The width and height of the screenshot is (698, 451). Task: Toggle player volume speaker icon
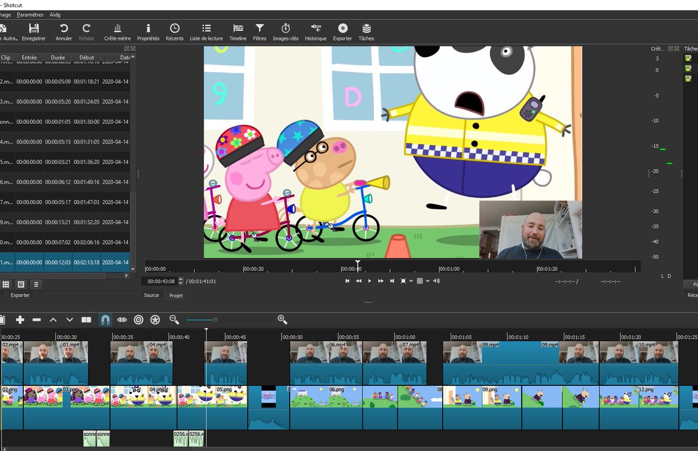436,281
